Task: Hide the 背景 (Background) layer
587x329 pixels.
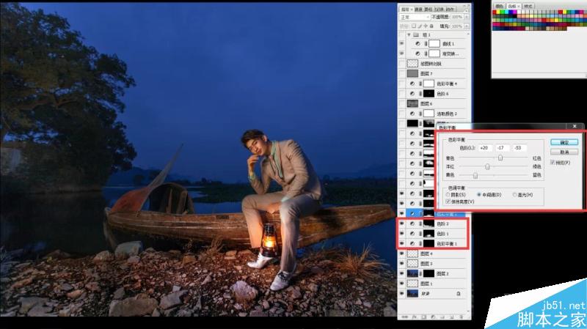Action: pyautogui.click(x=402, y=294)
